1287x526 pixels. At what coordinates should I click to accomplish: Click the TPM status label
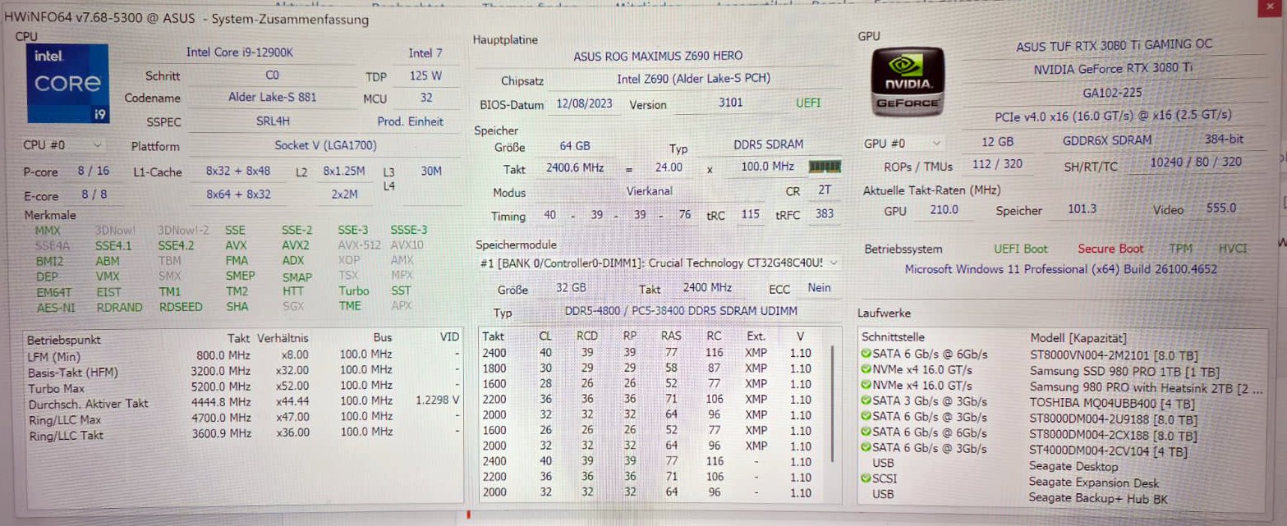1181,249
